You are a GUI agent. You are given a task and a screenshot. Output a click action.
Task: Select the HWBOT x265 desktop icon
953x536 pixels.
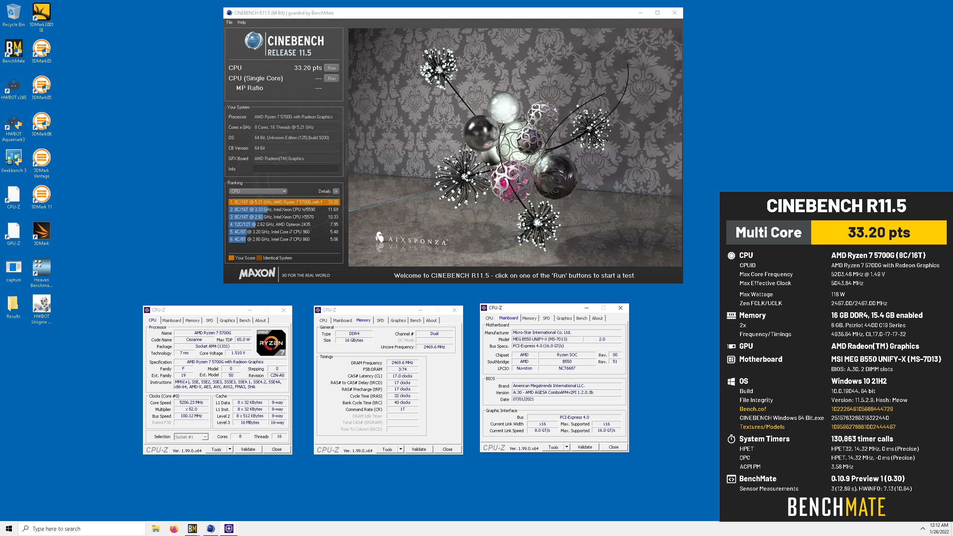point(14,88)
